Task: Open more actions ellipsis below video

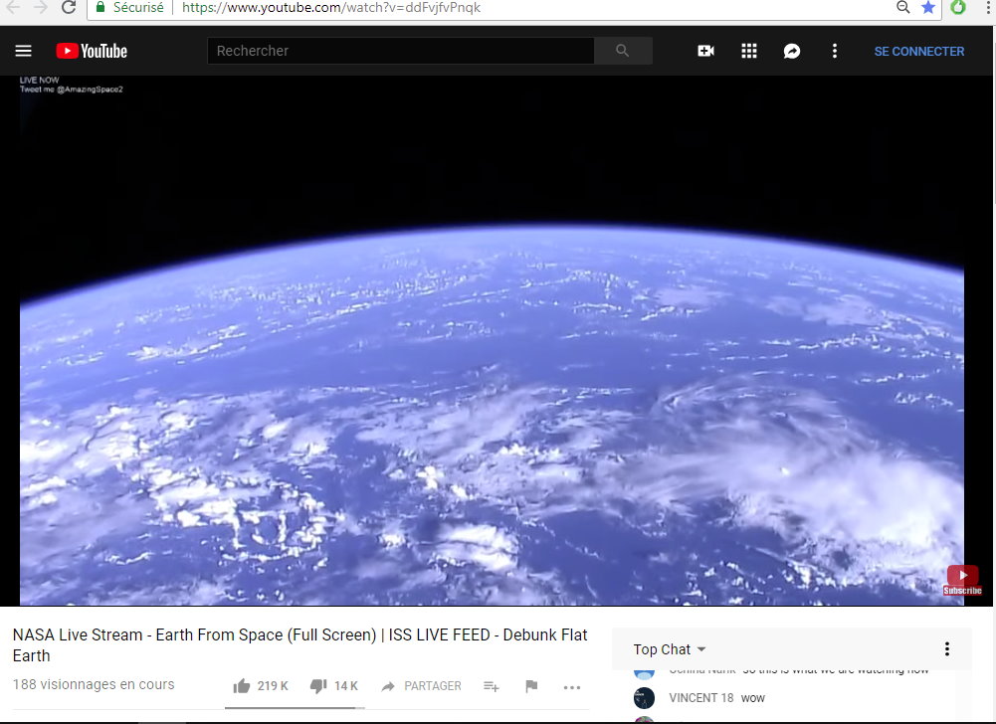Action: (x=572, y=687)
